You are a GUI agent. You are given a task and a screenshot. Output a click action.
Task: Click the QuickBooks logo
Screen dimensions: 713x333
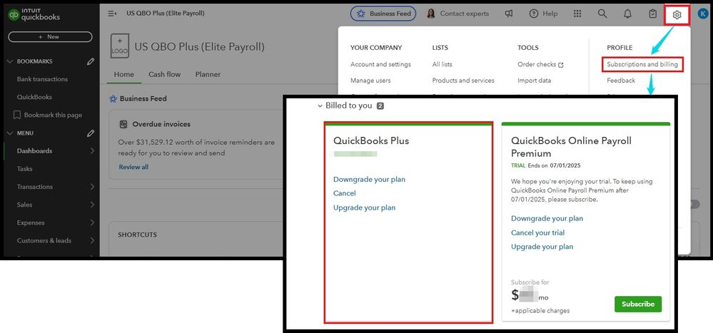coord(34,15)
